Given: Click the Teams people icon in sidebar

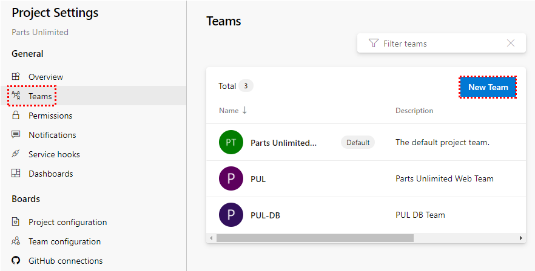Looking at the screenshot, I should [16, 96].
